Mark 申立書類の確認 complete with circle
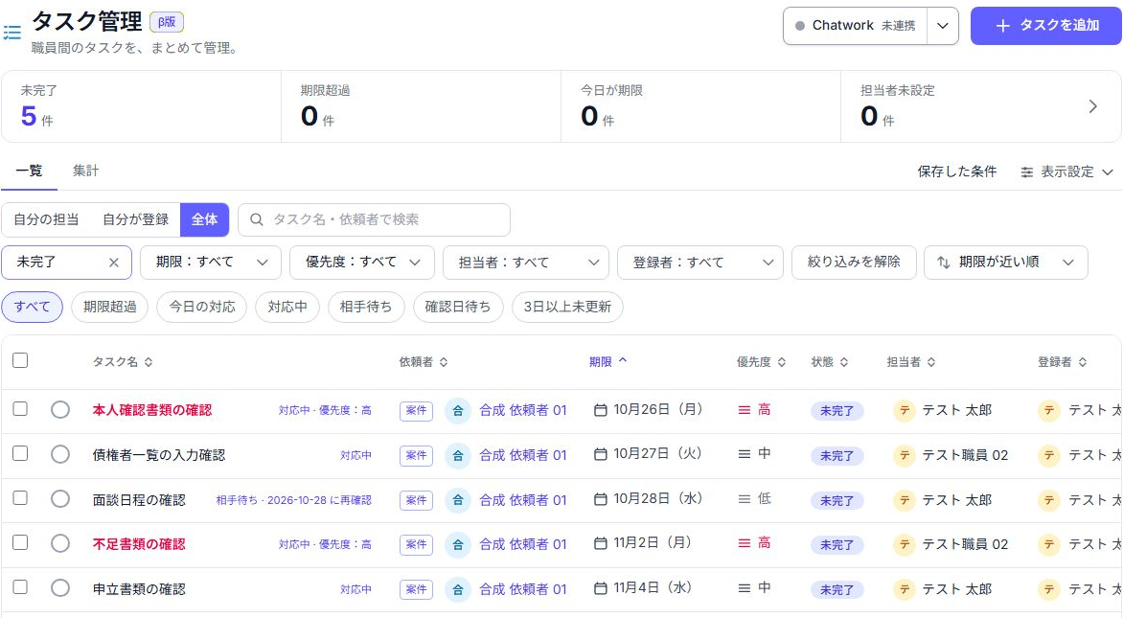The height and width of the screenshot is (618, 1123). pyautogui.click(x=60, y=588)
